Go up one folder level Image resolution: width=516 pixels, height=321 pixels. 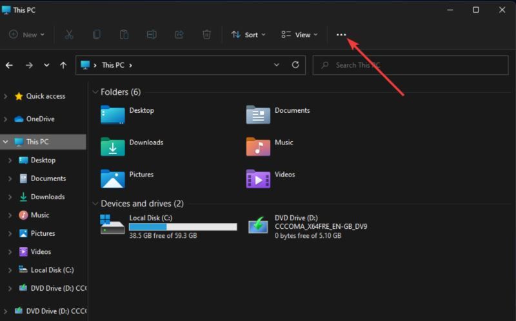click(63, 65)
